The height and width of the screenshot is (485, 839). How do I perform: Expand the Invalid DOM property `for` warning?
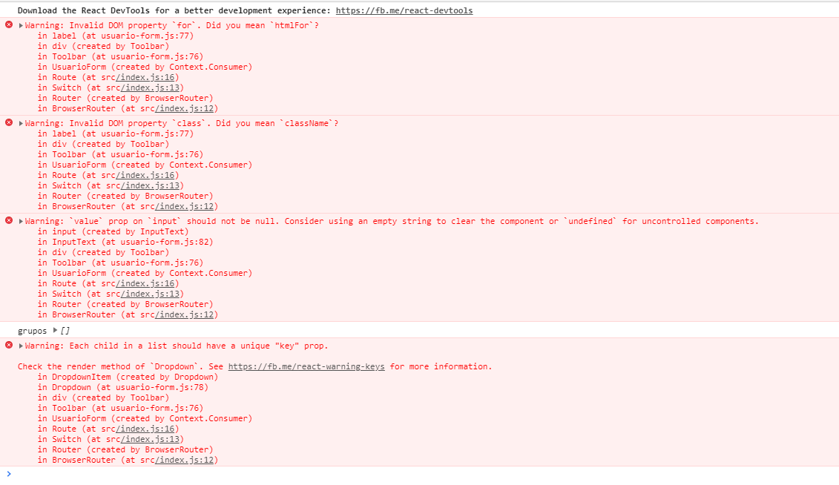click(x=21, y=25)
